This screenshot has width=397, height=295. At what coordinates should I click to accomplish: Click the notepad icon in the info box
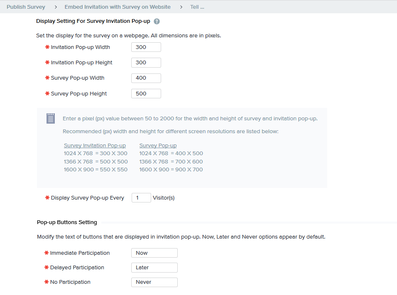point(51,118)
